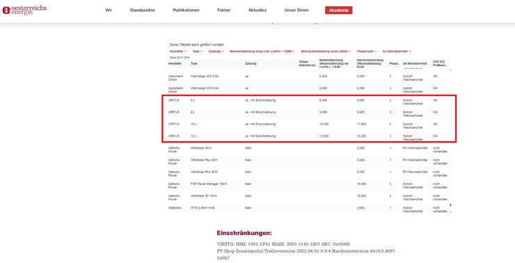Click the red Akademie button

pos(339,10)
